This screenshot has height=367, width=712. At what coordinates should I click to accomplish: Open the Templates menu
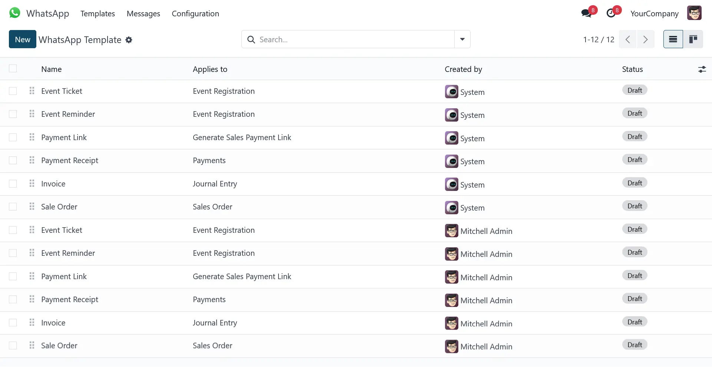coord(98,14)
